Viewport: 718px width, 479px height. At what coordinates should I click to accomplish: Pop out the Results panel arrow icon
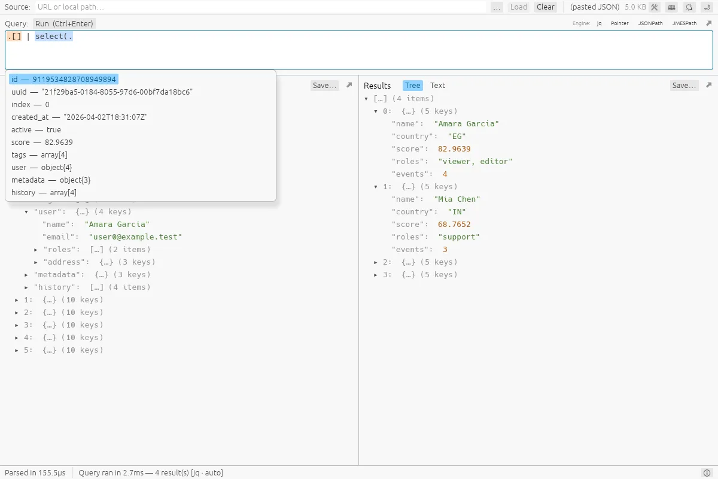coord(709,86)
